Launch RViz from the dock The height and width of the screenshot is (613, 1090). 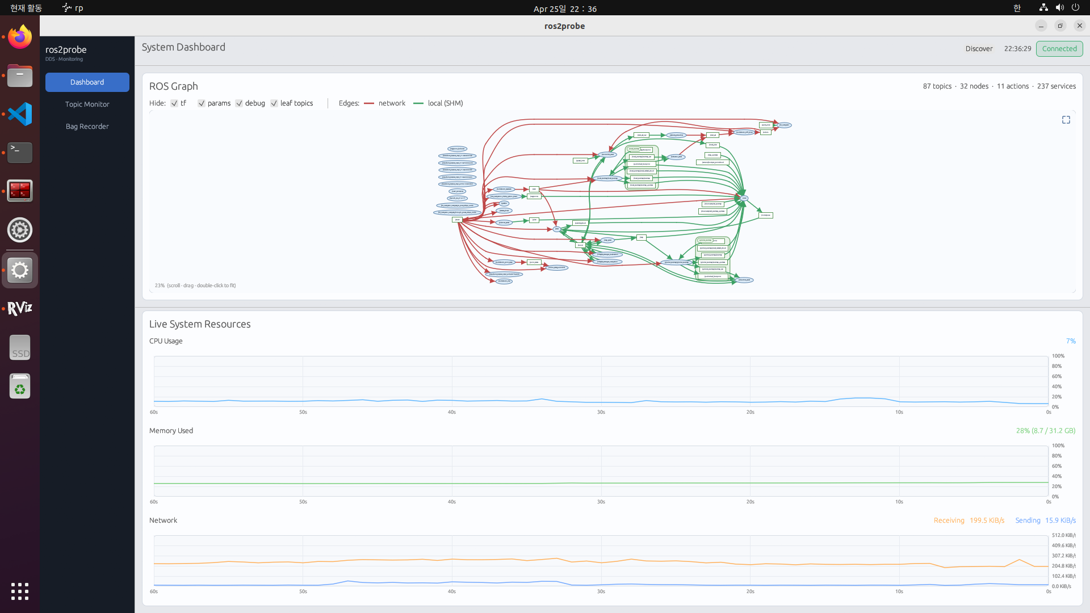click(19, 308)
